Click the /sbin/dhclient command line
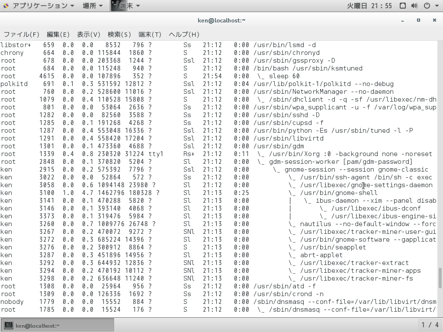 (353, 99)
